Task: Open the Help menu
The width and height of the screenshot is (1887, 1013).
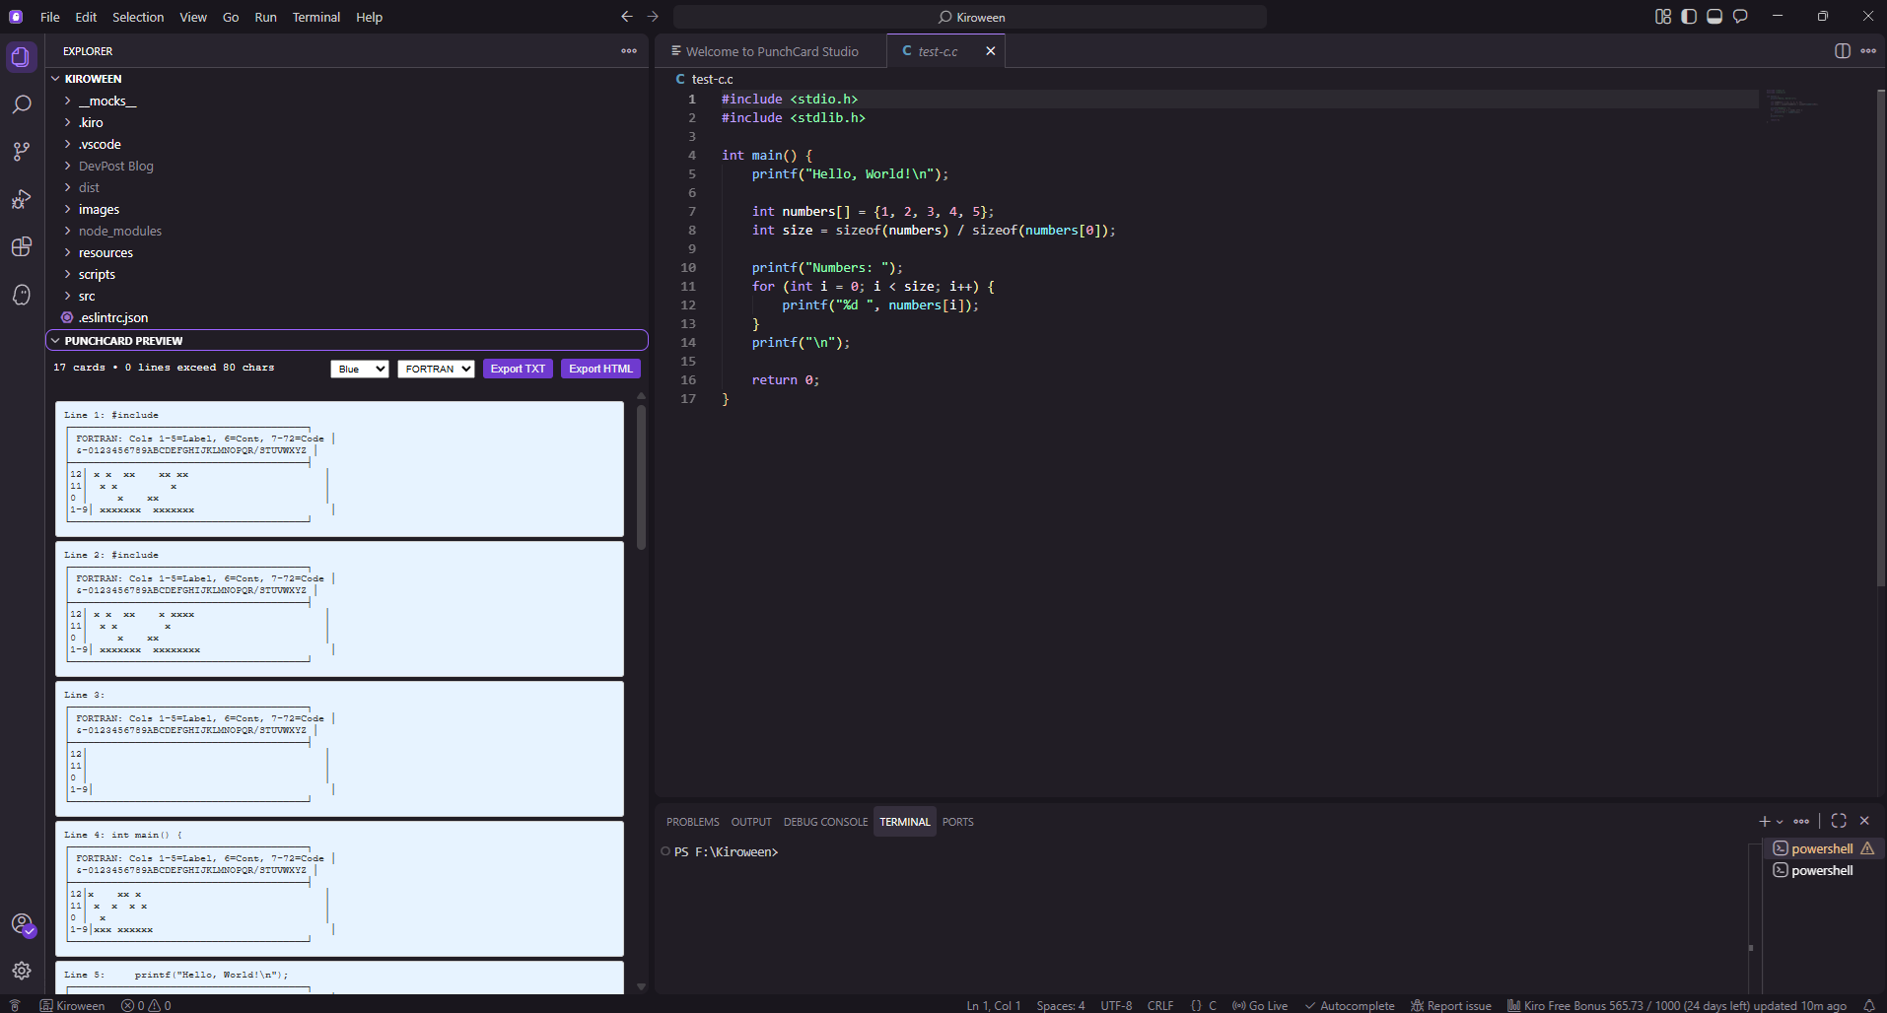Action: [x=369, y=17]
